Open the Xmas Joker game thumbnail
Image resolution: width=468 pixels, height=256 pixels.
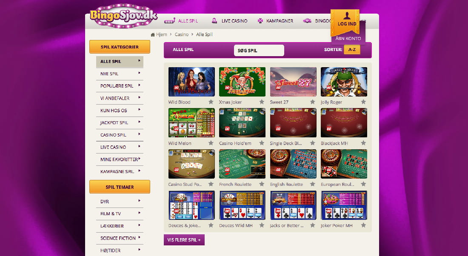coord(242,82)
